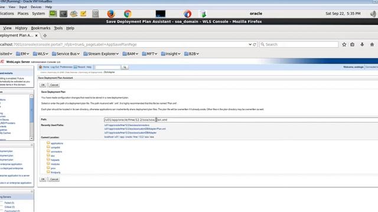Reload the page with the refresh icon
The image size is (378, 212).
(x=255, y=45)
